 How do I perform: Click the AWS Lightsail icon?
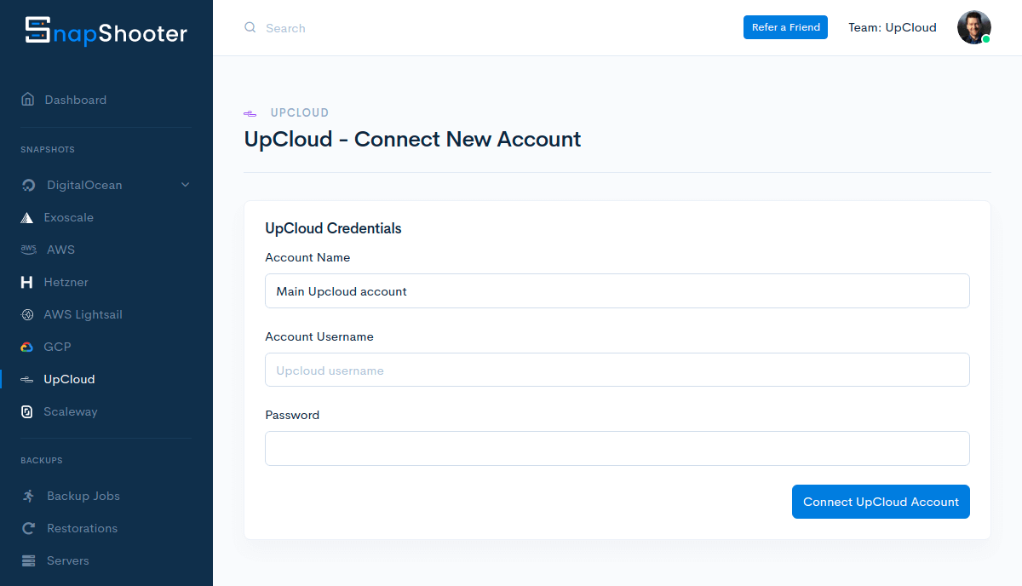tap(27, 314)
